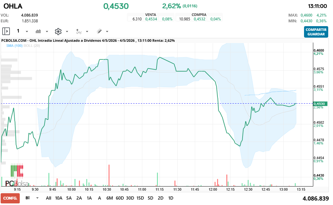333x205 pixels.
Task: Expand the settings gear dropdown arrow
Action: (x=67, y=32)
